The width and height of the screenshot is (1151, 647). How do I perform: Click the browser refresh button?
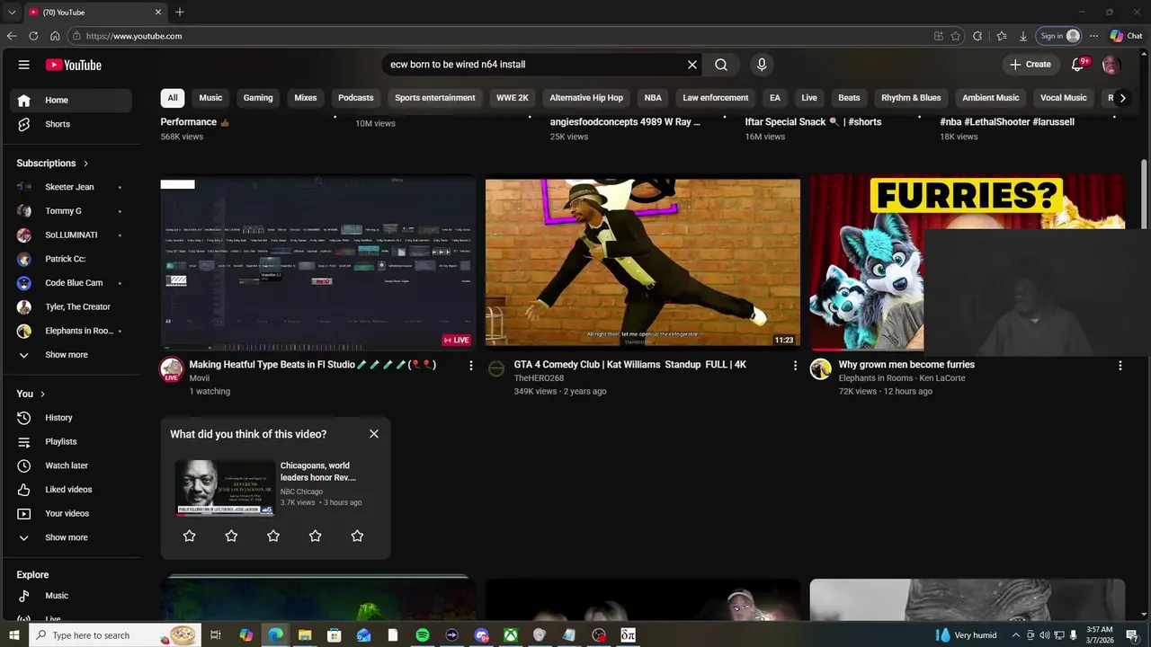[33, 36]
